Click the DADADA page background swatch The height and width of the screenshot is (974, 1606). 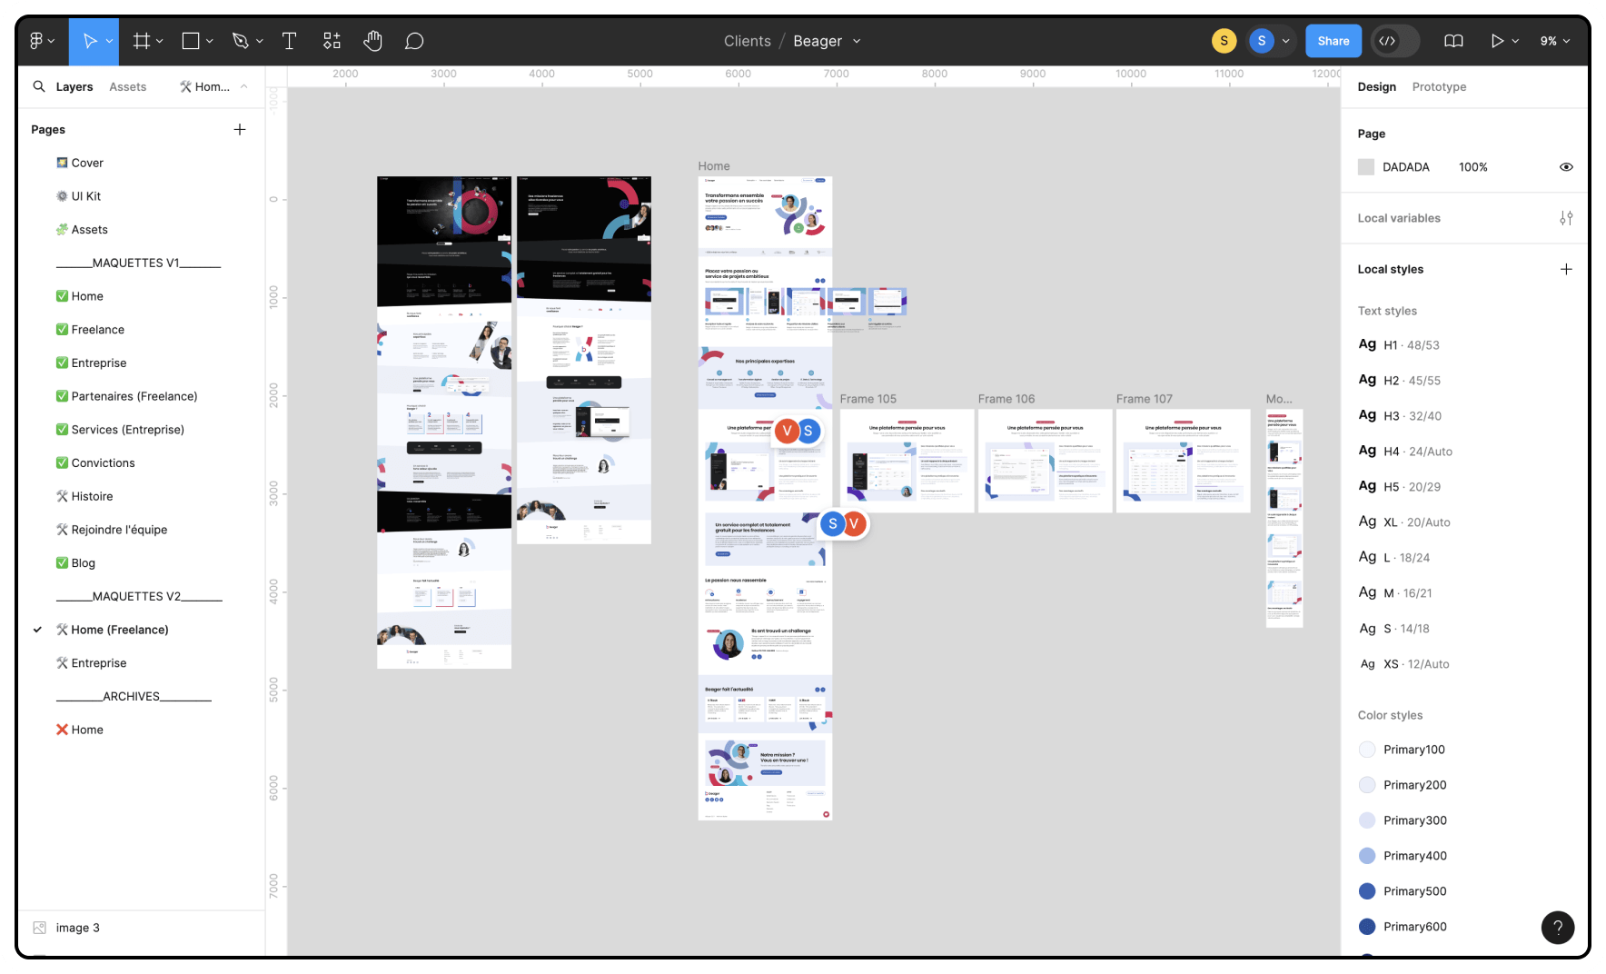[1366, 167]
